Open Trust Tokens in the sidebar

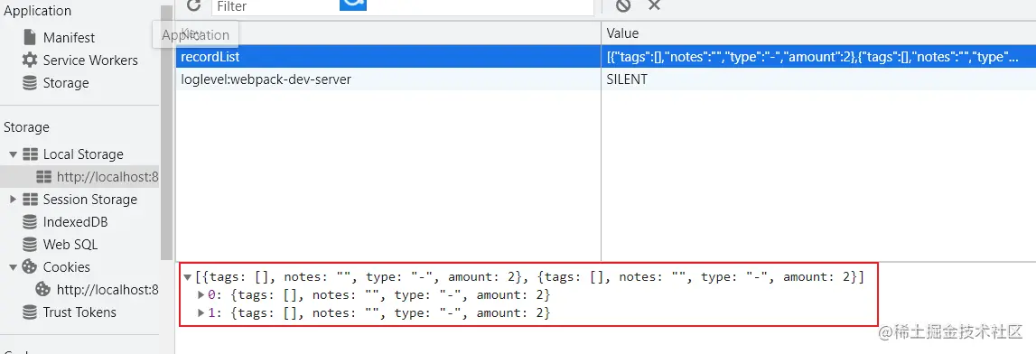pyautogui.click(x=79, y=312)
